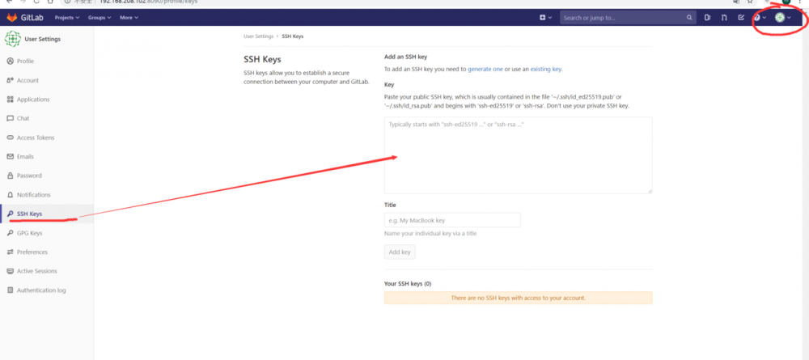Screen dimensions: 809x360
Task: Open the new item plus dropdown
Action: pos(545,17)
